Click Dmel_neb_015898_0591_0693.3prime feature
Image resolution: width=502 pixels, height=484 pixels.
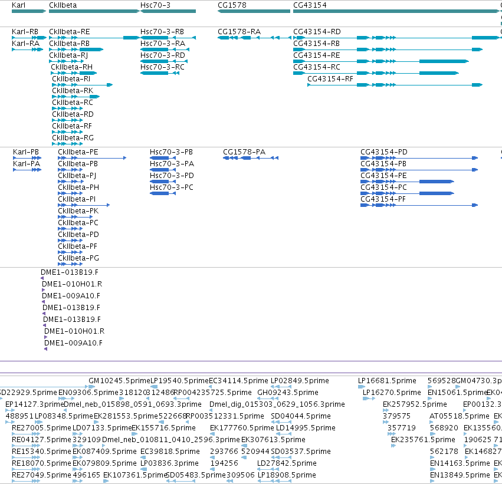(133, 404)
